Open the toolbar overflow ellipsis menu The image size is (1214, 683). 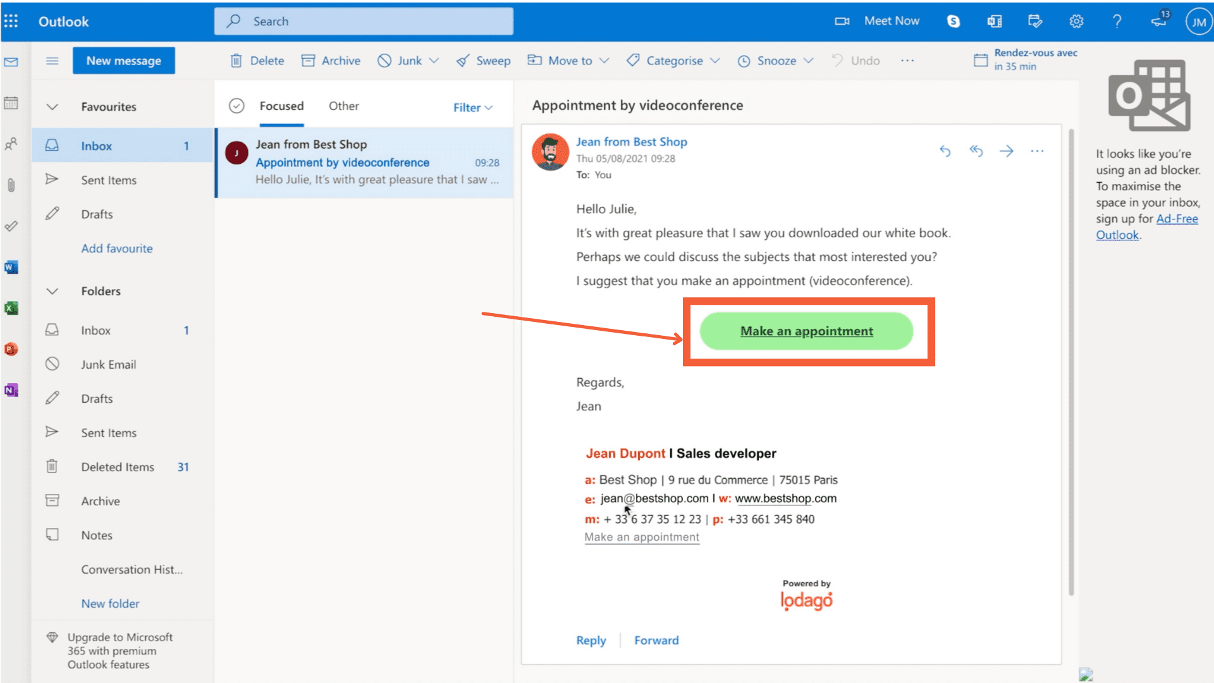click(907, 61)
